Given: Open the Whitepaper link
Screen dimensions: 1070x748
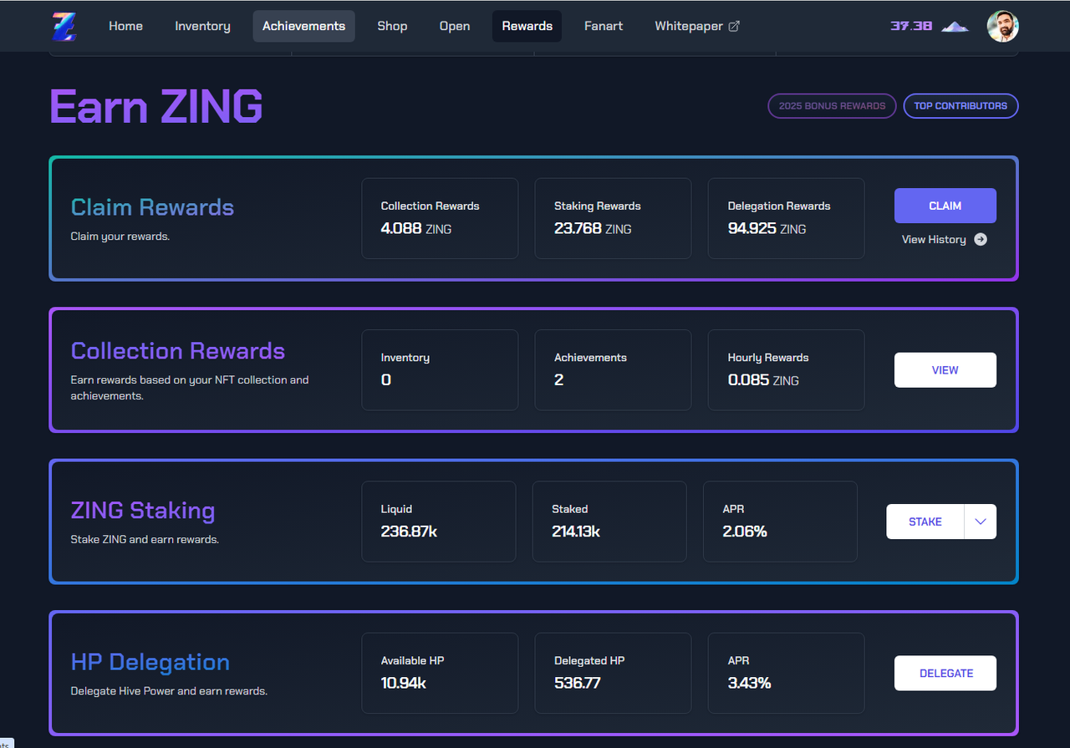Looking at the screenshot, I should coord(697,26).
